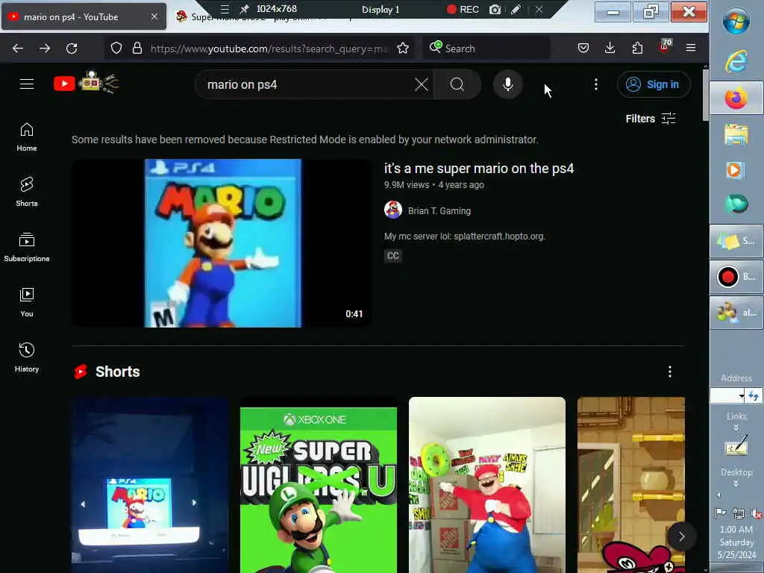Viewport: 764px width, 573px height.
Task: Open Subscriptions in the sidebar
Action: (27, 247)
